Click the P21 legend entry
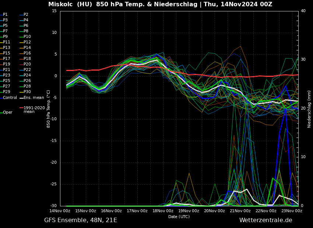 coord(7,70)
